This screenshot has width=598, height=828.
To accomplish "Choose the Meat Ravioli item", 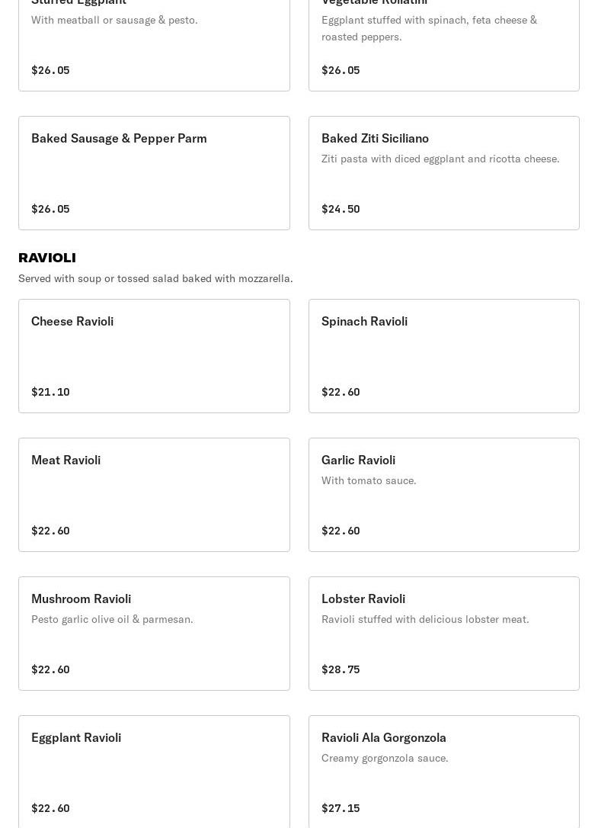I will 154,494.
